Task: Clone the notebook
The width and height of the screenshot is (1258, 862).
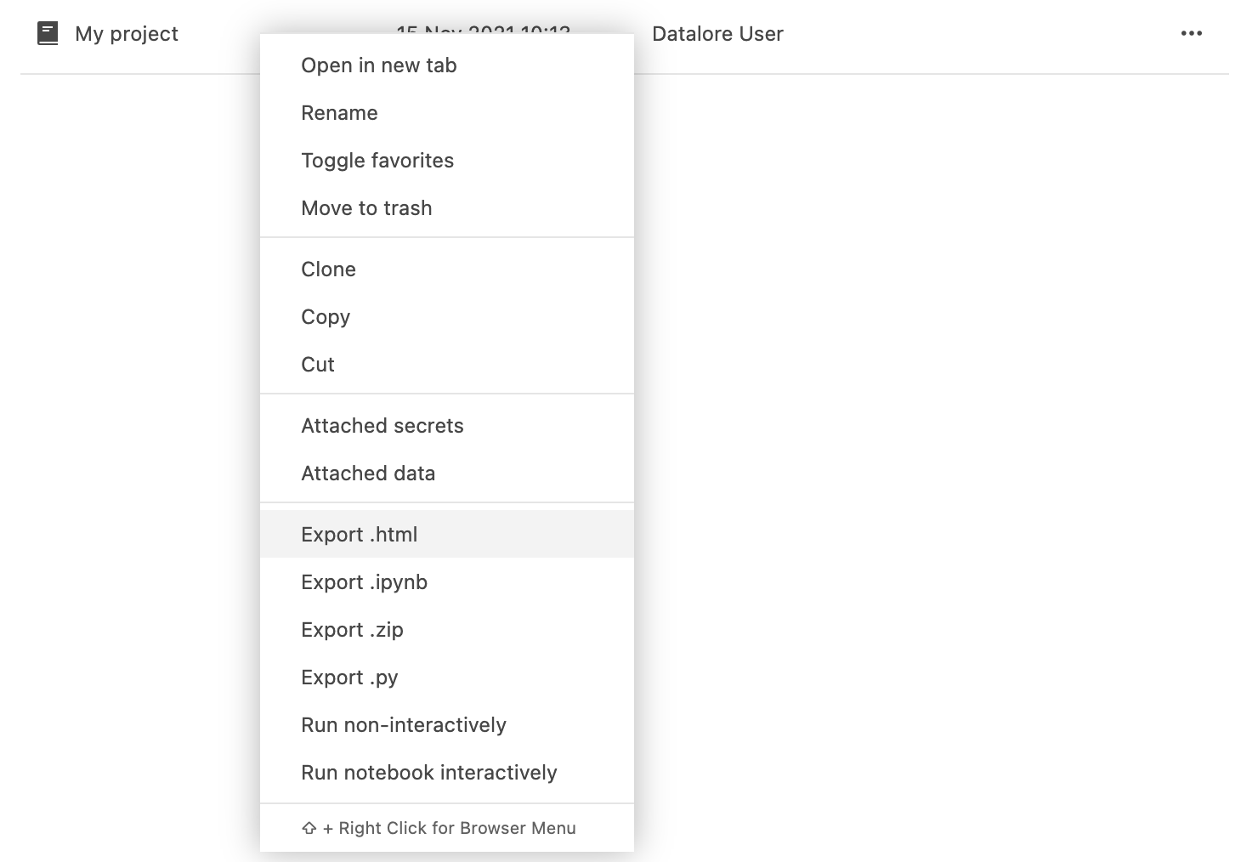Action: pos(328,269)
